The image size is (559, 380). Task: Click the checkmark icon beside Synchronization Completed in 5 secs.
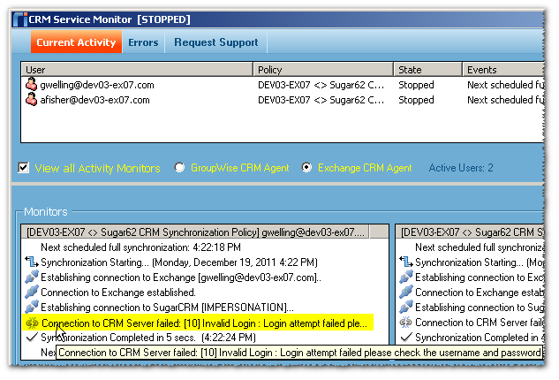pos(32,337)
